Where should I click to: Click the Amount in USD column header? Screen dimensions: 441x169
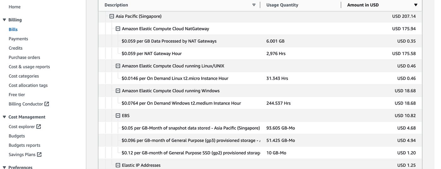click(x=363, y=5)
